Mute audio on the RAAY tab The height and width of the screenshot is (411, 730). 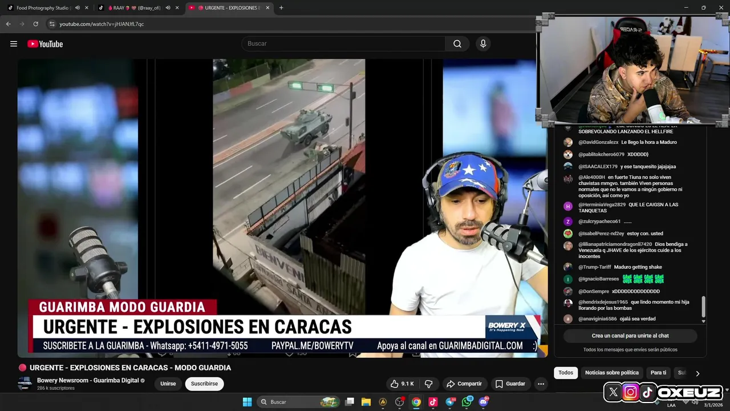[168, 8]
